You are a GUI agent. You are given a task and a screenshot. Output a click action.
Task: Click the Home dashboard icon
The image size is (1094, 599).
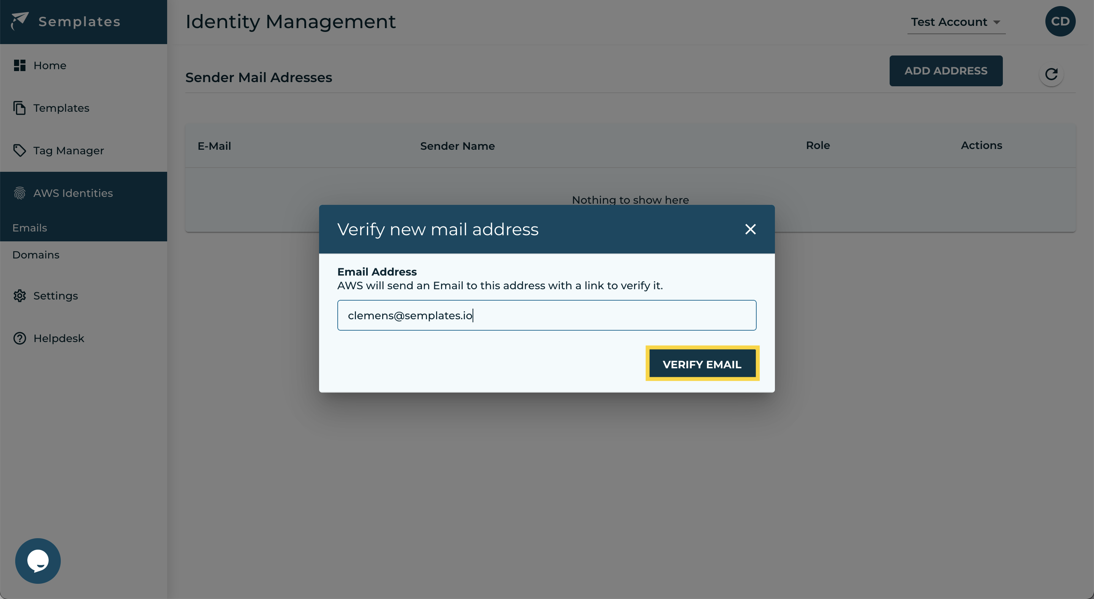19,65
